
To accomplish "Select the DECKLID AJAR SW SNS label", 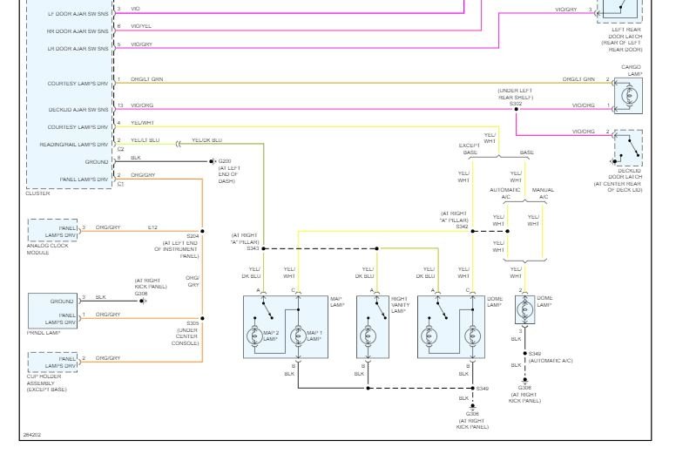I will tap(78, 110).
